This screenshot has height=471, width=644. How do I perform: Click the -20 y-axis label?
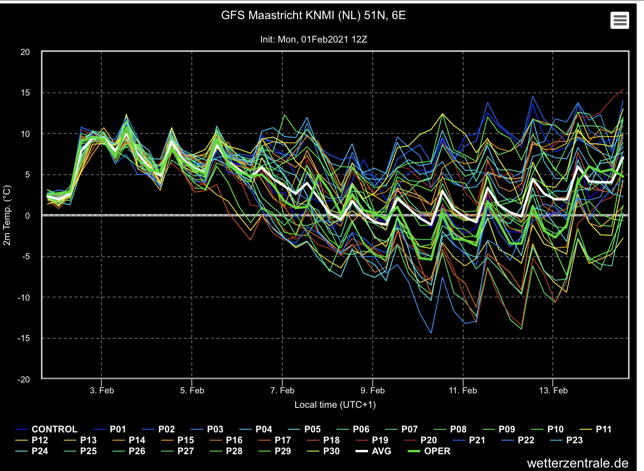coord(23,380)
